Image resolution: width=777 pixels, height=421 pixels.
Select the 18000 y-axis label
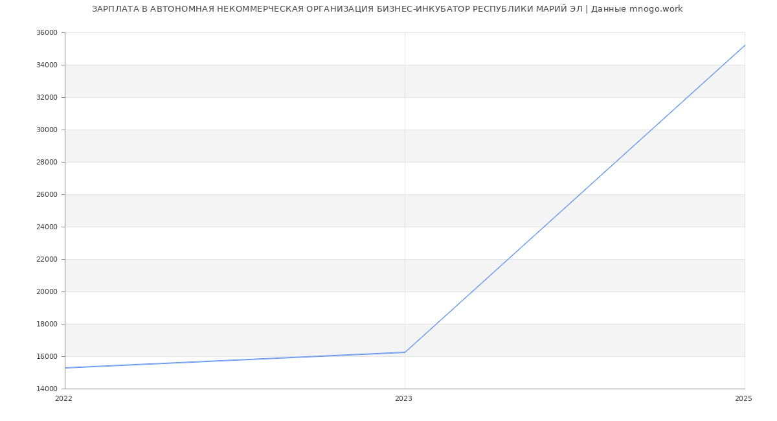pos(47,324)
